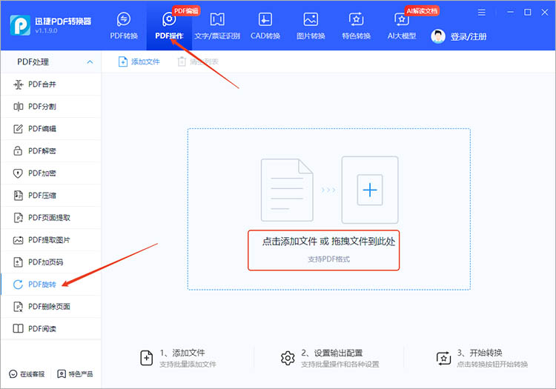Click the PDF删除页面 delete page icon
Viewport: 556px width, 389px height.
tap(18, 307)
